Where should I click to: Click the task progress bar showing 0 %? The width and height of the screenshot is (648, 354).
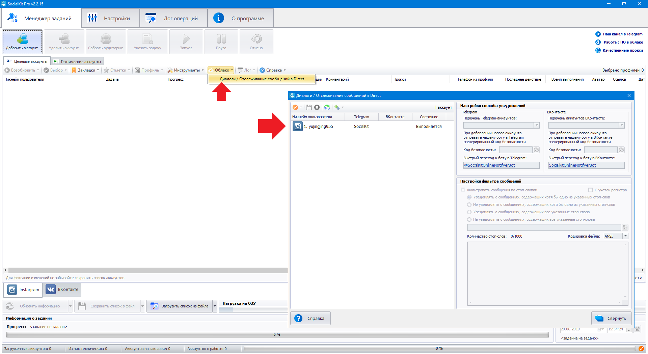click(x=277, y=334)
